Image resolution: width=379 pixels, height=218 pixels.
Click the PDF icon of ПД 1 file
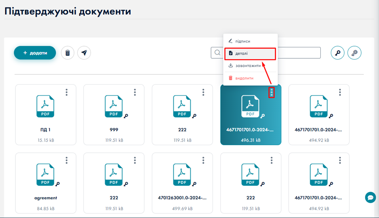(45, 106)
